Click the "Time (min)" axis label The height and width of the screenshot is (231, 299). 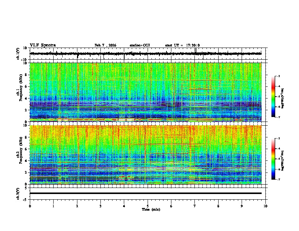[151, 209]
